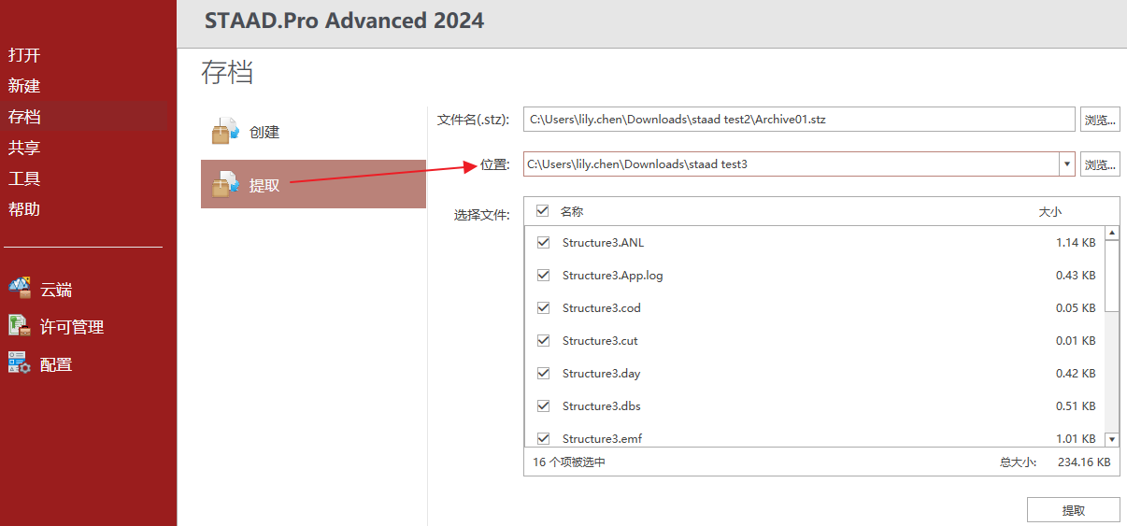Open 许可管理 from the sidebar
1127x526 pixels.
[72, 327]
